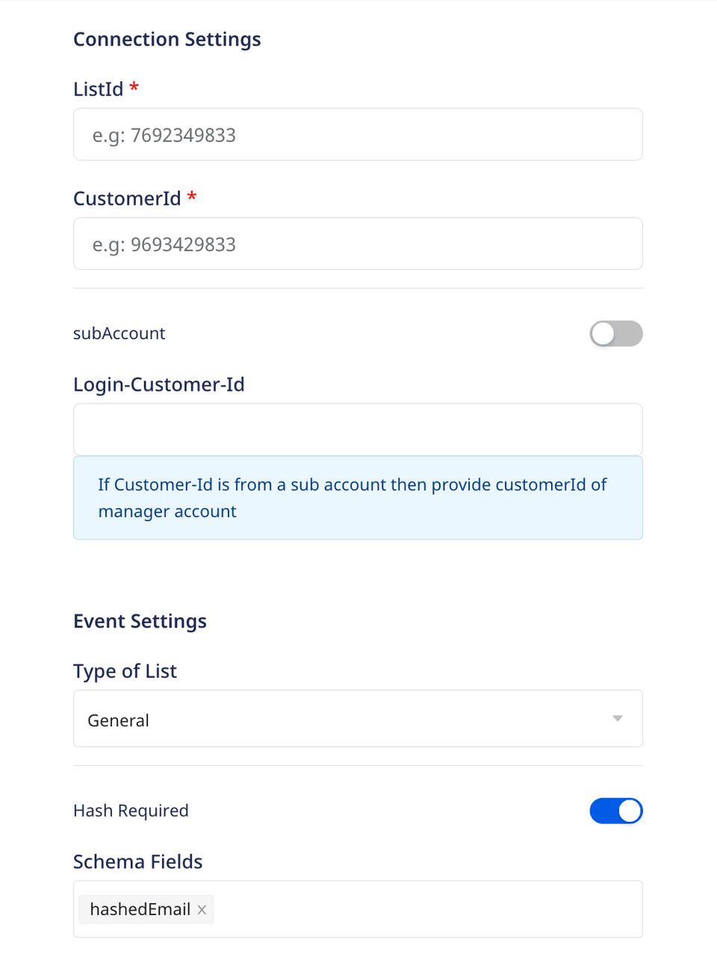Click the ListId input field
The image size is (717, 969).
(358, 134)
